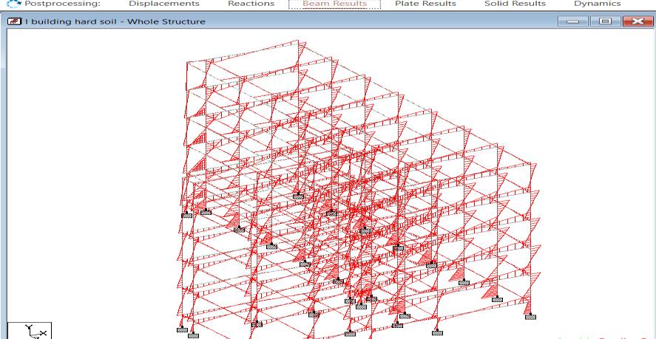Close the Whole Structure window

tap(638, 21)
